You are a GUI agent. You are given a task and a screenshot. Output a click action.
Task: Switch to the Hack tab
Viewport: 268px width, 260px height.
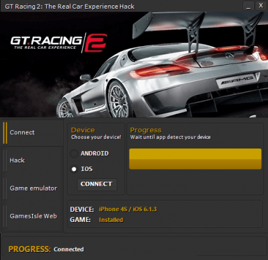click(32, 160)
